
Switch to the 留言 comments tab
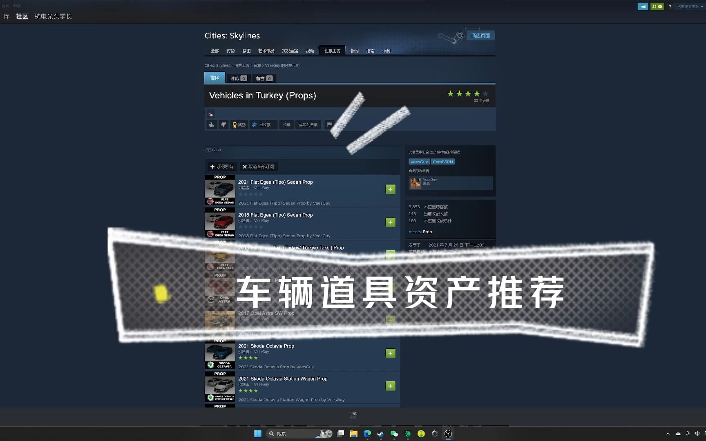point(264,78)
